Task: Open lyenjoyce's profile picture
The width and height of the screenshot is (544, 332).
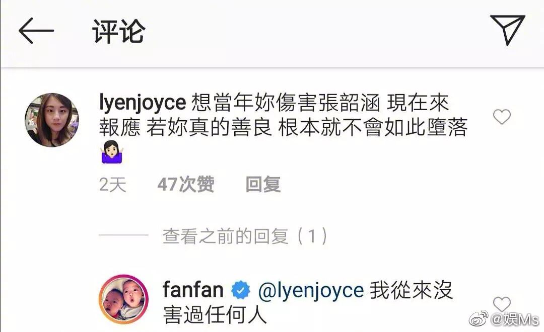Action: click(52, 120)
